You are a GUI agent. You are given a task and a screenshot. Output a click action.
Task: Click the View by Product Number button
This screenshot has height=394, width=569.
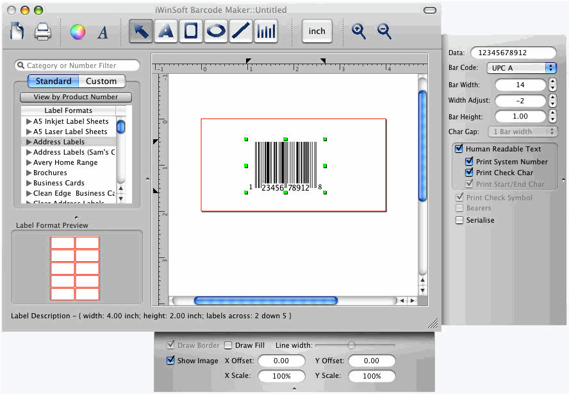76,97
